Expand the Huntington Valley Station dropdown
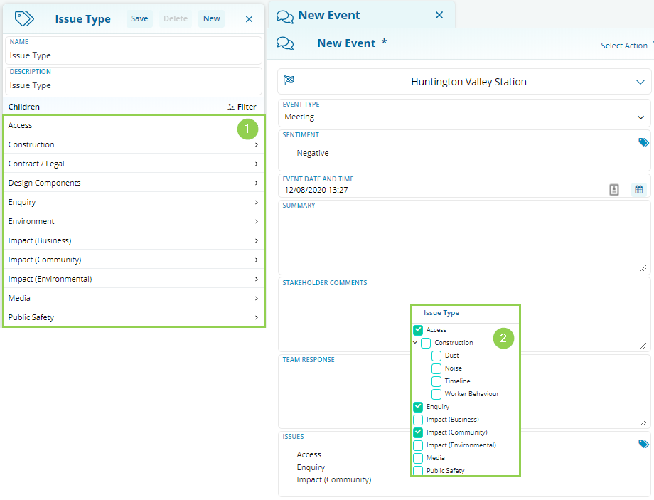The image size is (654, 500). [x=640, y=82]
